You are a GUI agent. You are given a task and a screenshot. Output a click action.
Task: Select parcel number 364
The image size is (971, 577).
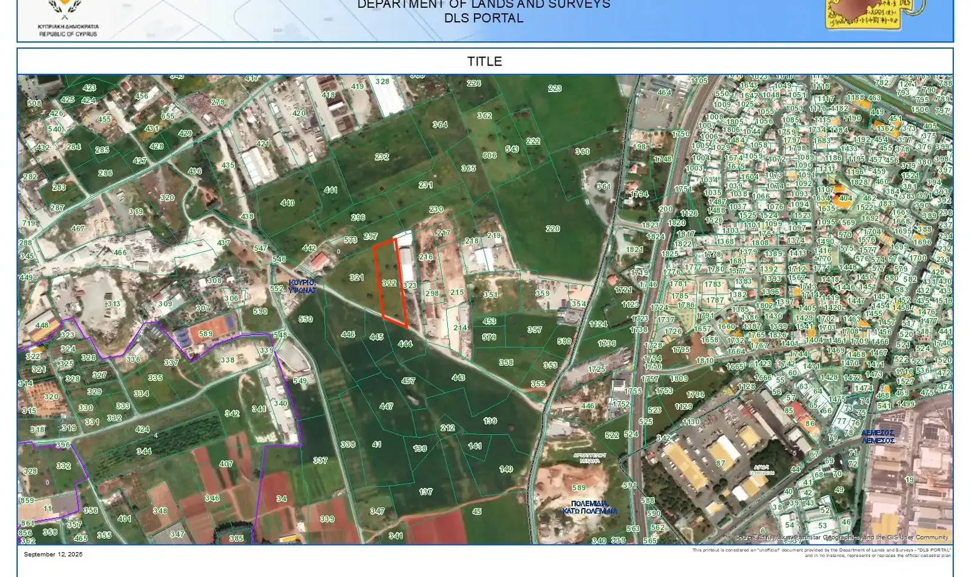pyautogui.click(x=440, y=125)
